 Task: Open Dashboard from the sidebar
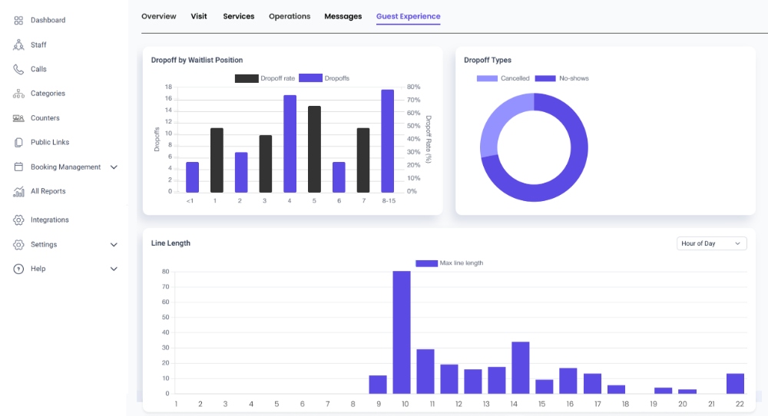tap(48, 20)
